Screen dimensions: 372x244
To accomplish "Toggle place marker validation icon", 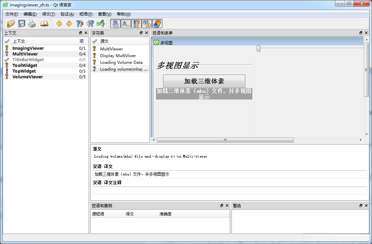I will click(x=147, y=24).
